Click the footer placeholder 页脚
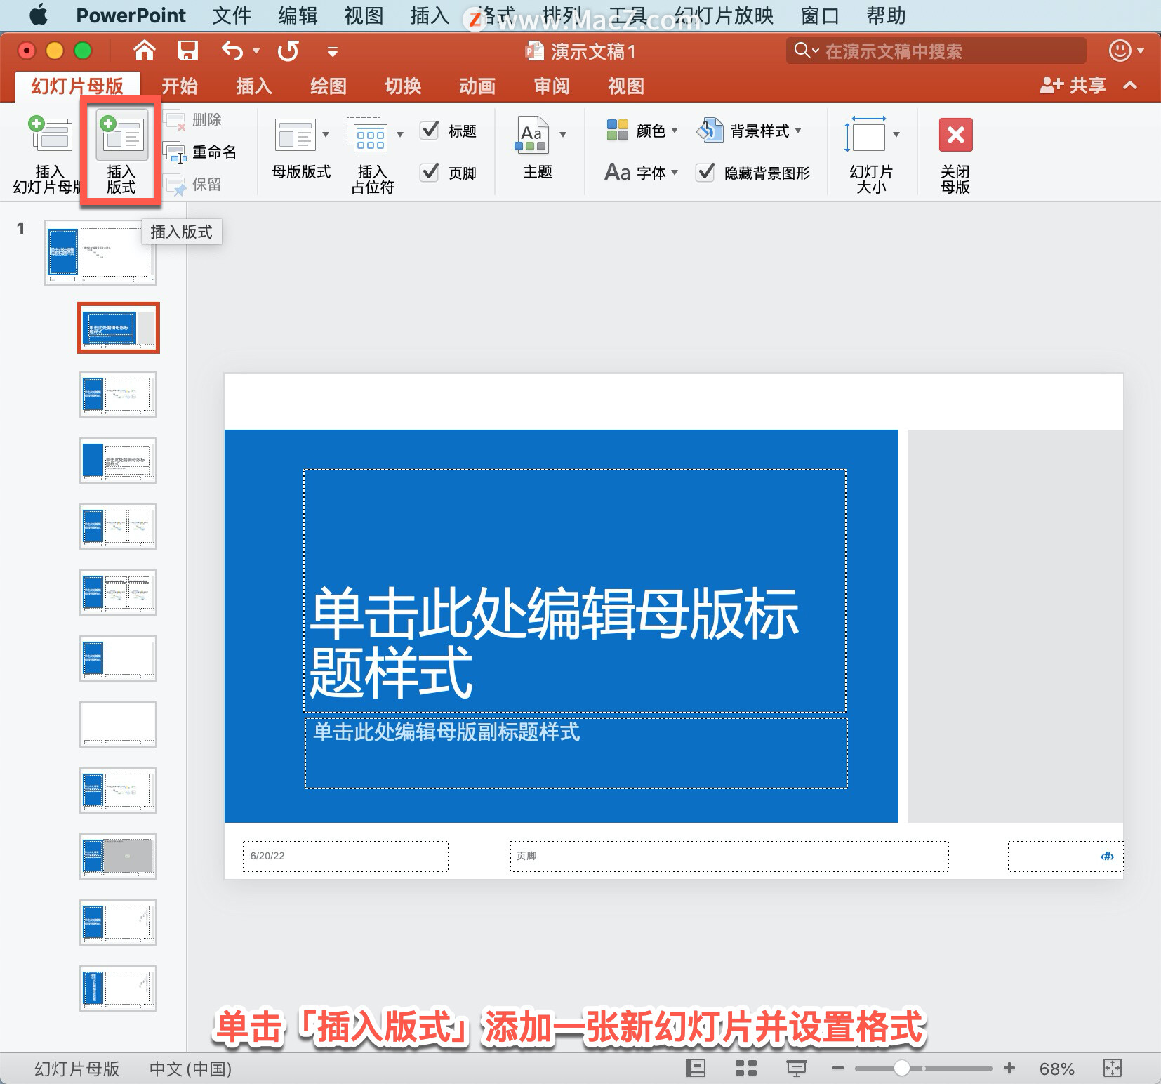Image resolution: width=1161 pixels, height=1084 pixels. pos(729,856)
